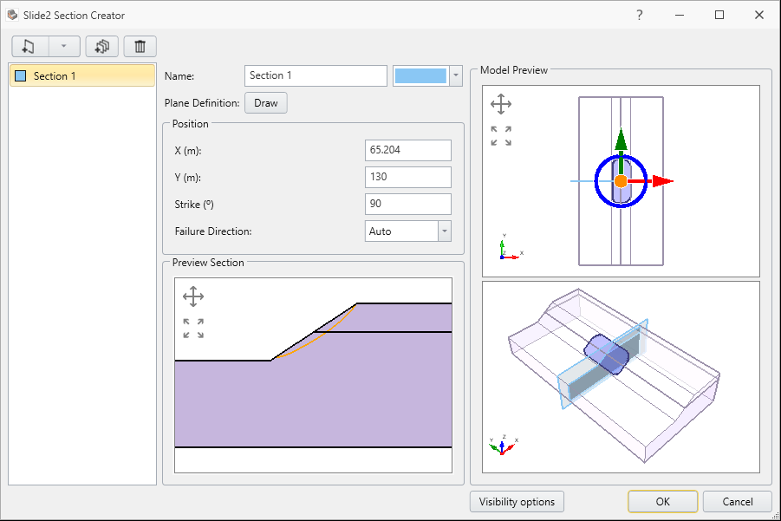The image size is (781, 521).
Task: Click the Name text field
Action: pos(315,75)
